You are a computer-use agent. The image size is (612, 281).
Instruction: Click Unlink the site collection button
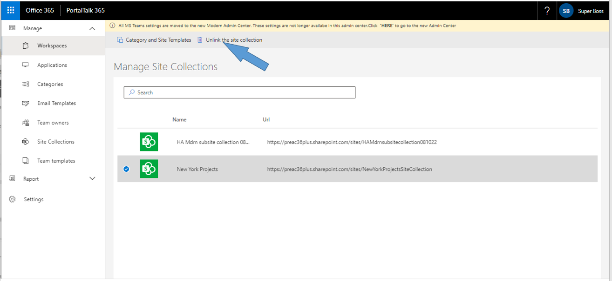pos(234,40)
